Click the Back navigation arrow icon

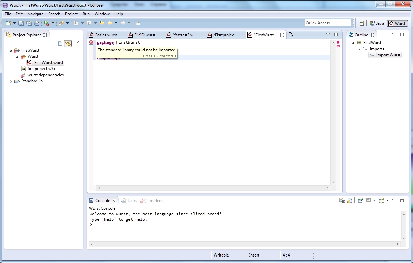[x=110, y=23]
